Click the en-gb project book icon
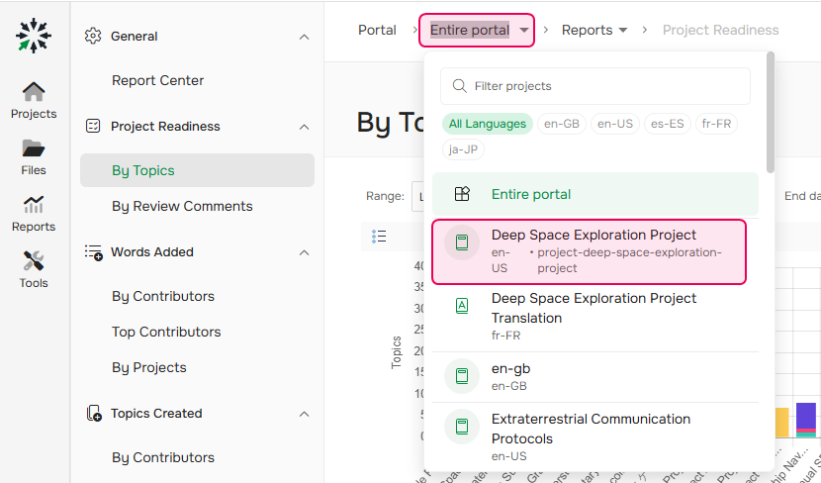The width and height of the screenshot is (821, 483). click(x=461, y=376)
